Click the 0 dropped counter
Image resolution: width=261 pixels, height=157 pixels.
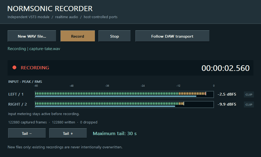[89, 122]
